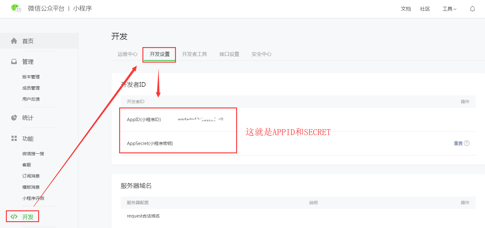485x228 pixels.
Task: Click the pie chart icon next to 统计
Action: coord(14,117)
